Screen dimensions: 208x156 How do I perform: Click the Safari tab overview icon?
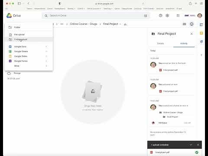click(201, 3)
